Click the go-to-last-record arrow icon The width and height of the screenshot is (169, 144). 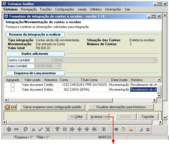coord(94,129)
